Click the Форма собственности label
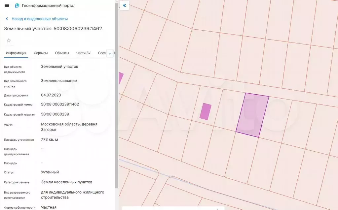338x210 pixels. click(19, 208)
